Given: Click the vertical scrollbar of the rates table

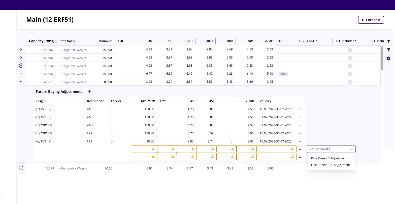Looking at the screenshot, I should pos(382,58).
